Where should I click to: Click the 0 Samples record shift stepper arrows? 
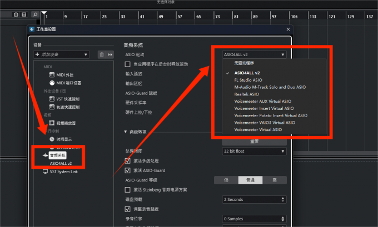click(x=283, y=219)
